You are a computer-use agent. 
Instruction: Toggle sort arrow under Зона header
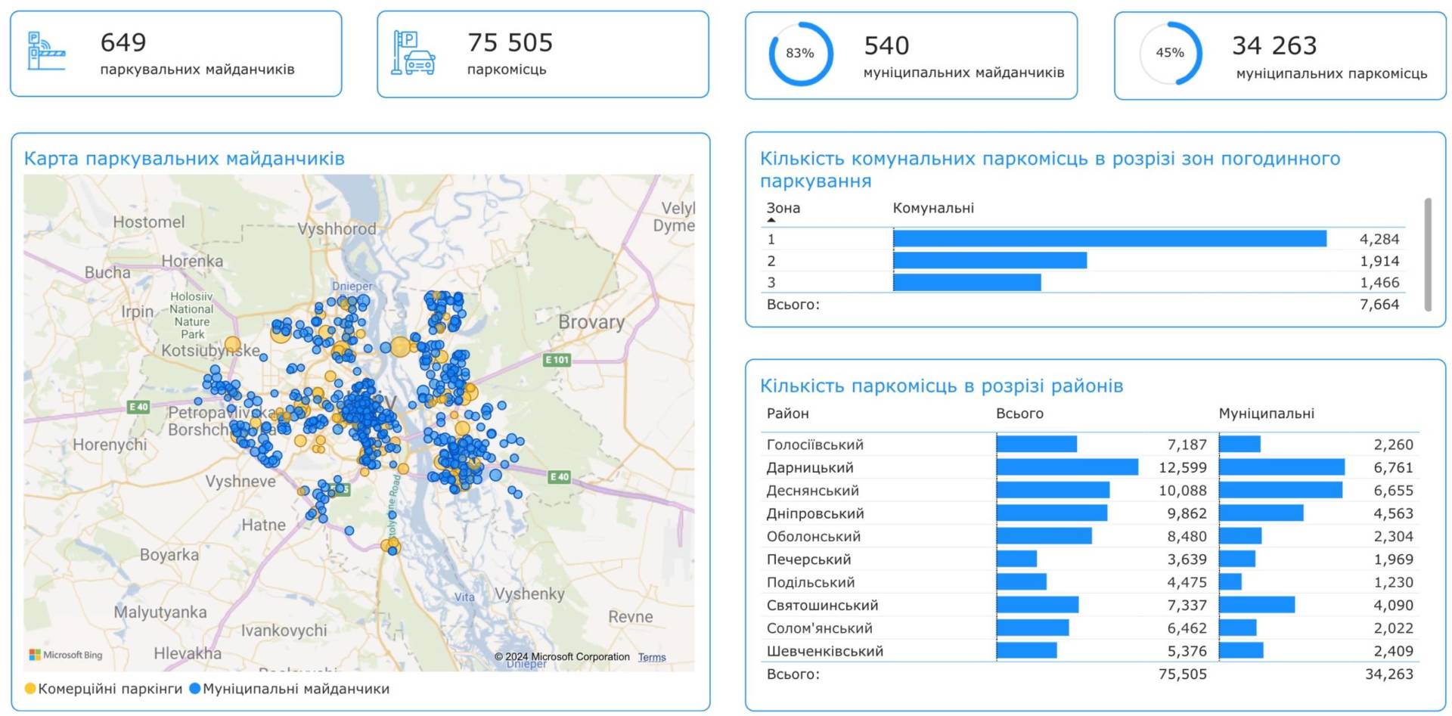click(x=771, y=220)
